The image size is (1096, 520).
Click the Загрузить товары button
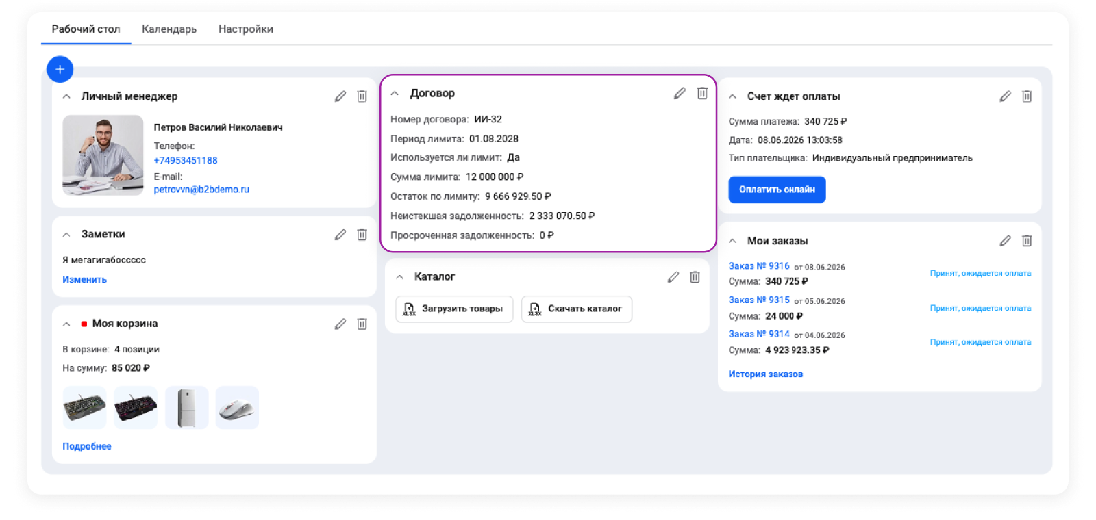pyautogui.click(x=454, y=309)
